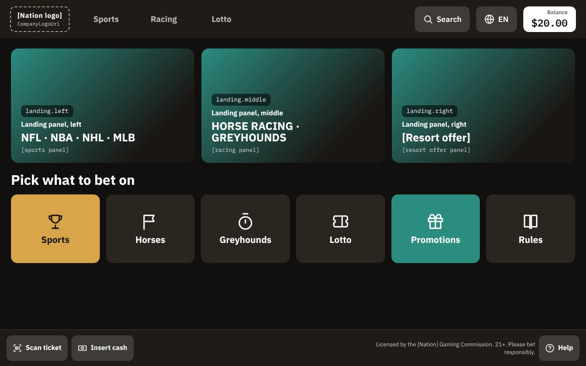Click the landing.right tag
This screenshot has width=586, height=366.
tap(429, 111)
